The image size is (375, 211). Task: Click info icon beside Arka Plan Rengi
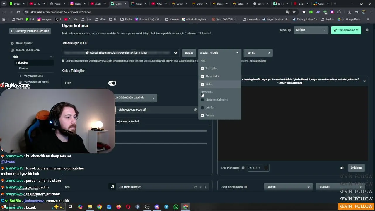tap(243, 168)
